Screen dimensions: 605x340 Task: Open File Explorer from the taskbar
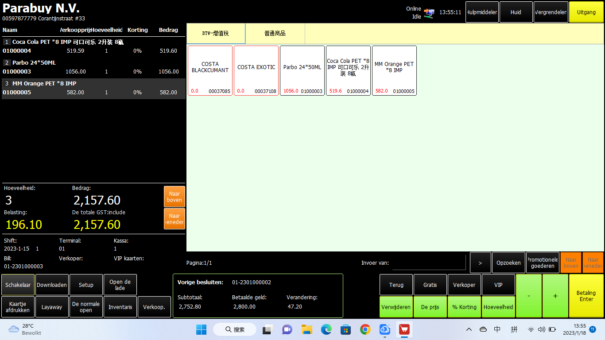[307, 329]
